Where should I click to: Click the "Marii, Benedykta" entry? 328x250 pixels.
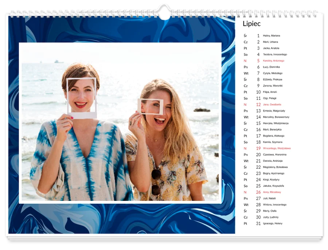pos(272,130)
